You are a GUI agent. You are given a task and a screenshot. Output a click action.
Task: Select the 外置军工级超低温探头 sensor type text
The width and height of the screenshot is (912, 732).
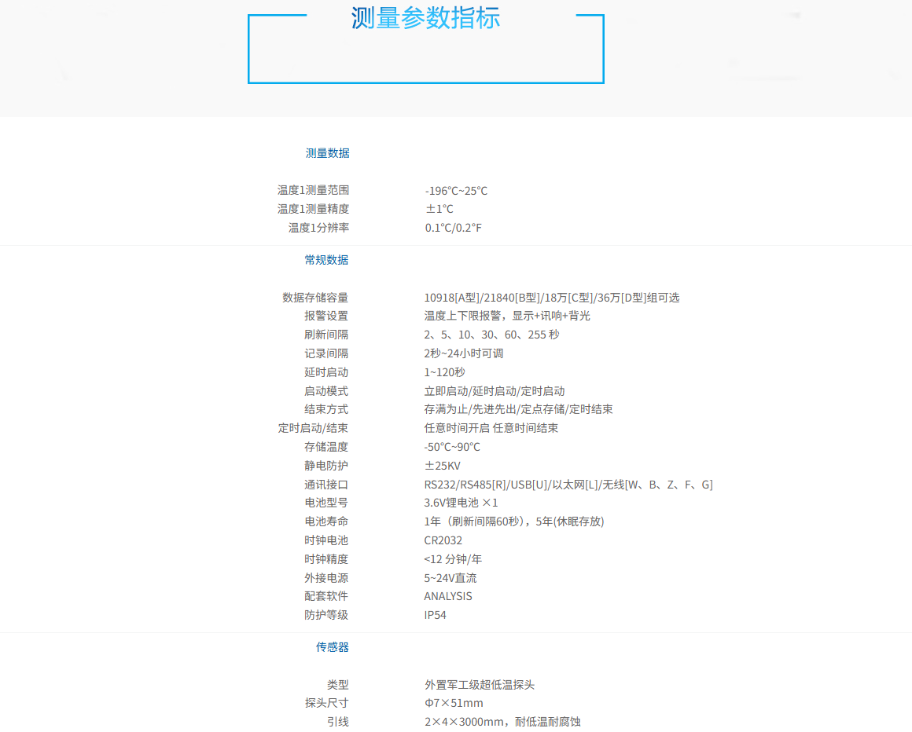(x=479, y=685)
